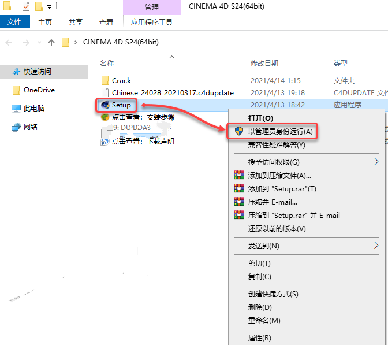Click WinRAR icon beside 压缩并 E-mail
The width and height of the screenshot is (388, 345).
click(239, 202)
